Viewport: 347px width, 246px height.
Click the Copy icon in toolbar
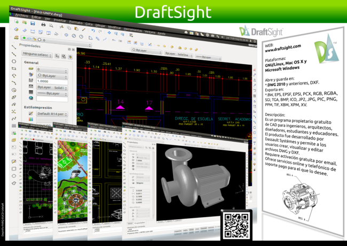coord(69,27)
